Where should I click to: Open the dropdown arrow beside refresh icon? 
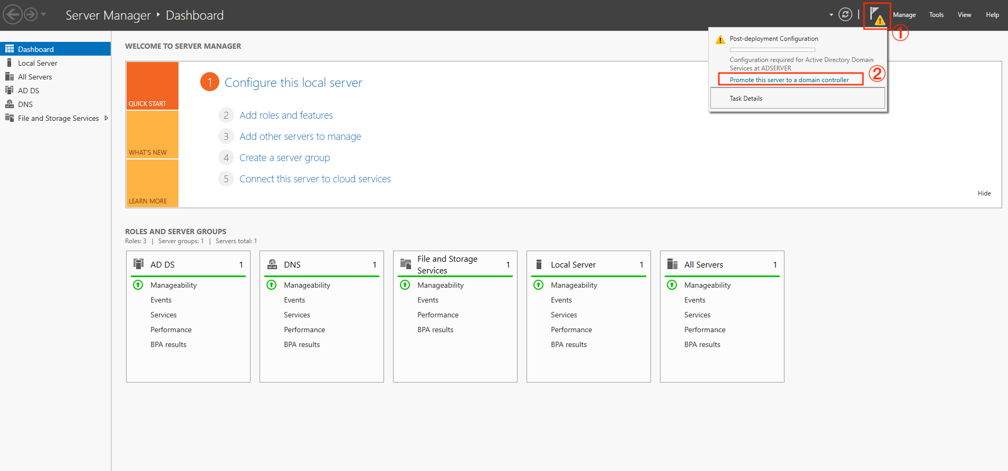[x=831, y=15]
